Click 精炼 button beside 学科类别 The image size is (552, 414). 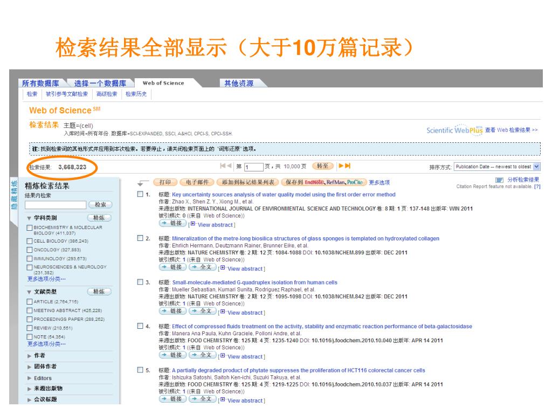[x=99, y=218]
